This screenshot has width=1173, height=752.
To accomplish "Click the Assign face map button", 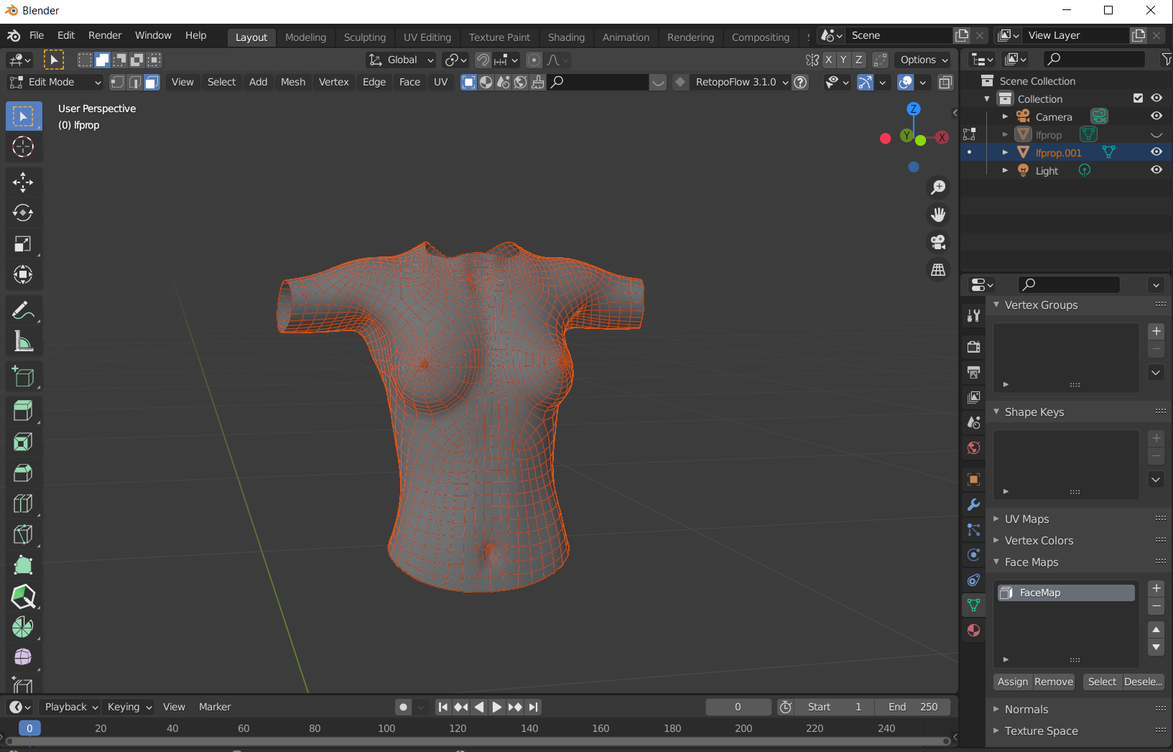I will coord(1013,682).
